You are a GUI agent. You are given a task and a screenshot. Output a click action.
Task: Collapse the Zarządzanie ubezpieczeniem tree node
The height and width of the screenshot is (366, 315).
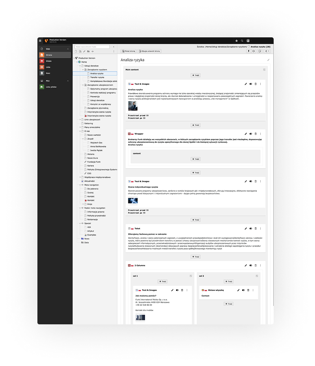pyautogui.click(x=83, y=85)
